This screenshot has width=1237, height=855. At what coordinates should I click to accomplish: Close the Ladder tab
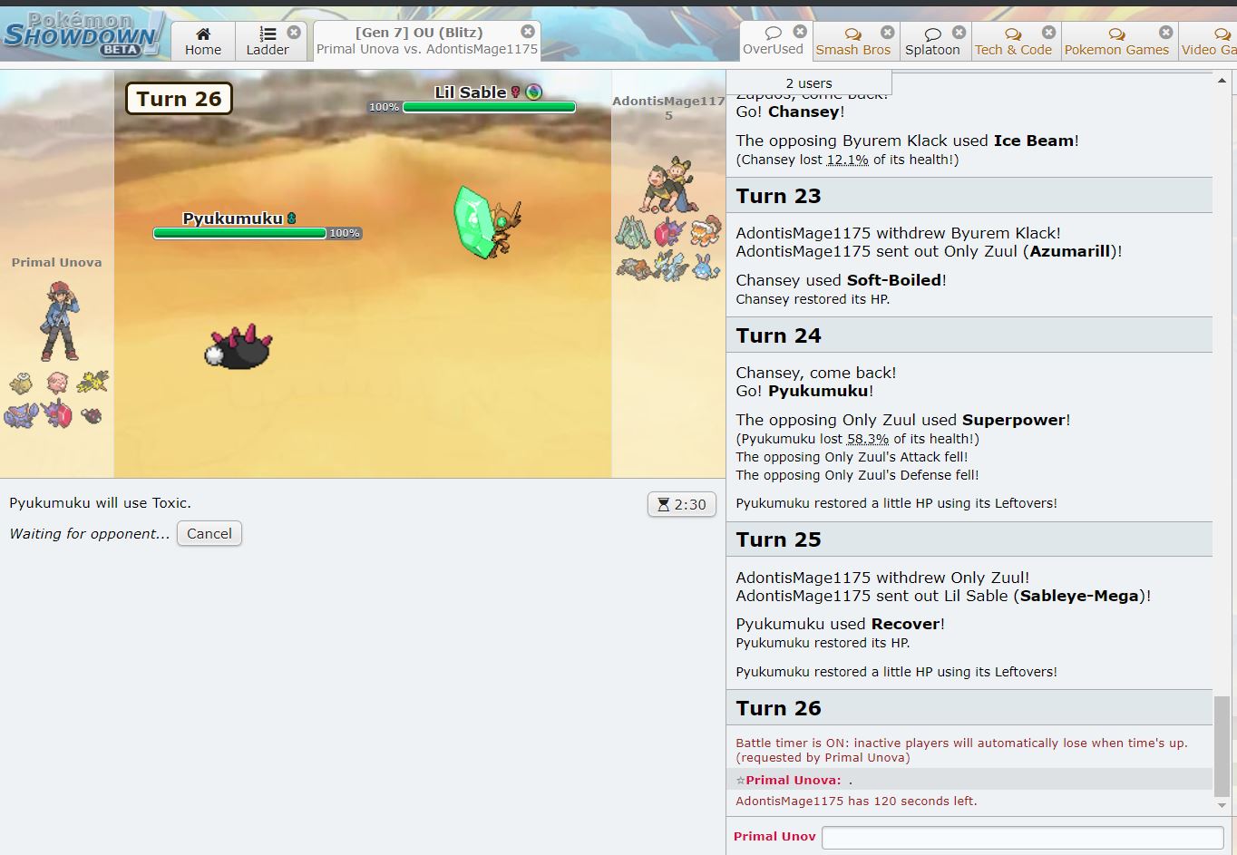pyautogui.click(x=294, y=32)
